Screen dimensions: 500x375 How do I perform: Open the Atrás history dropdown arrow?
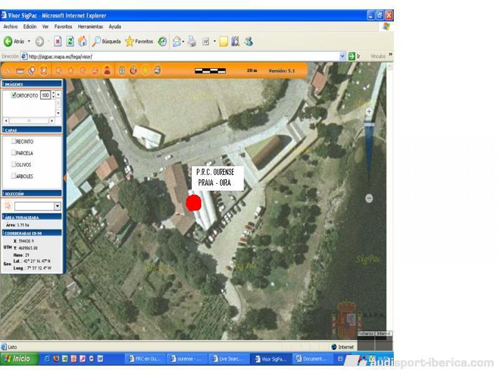click(29, 41)
